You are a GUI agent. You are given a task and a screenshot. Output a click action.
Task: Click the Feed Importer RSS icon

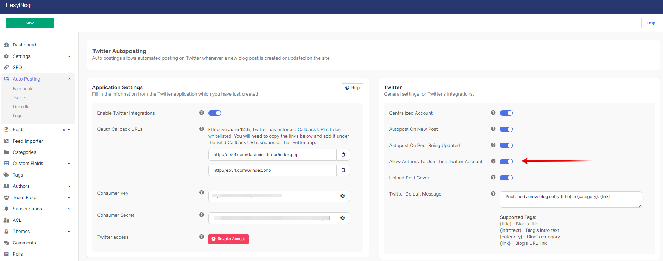6,141
